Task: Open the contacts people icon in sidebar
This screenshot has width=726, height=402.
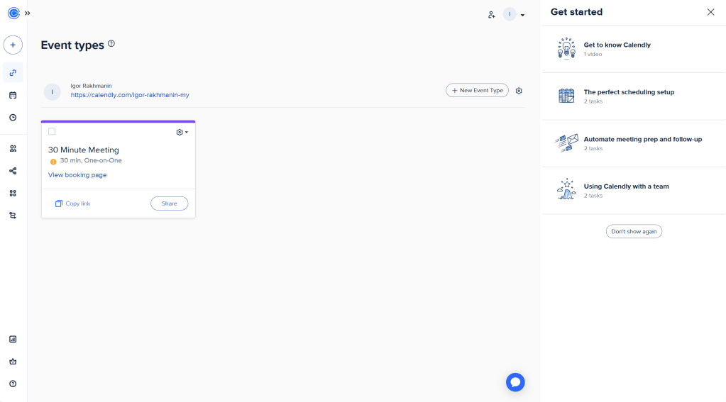Action: click(13, 149)
